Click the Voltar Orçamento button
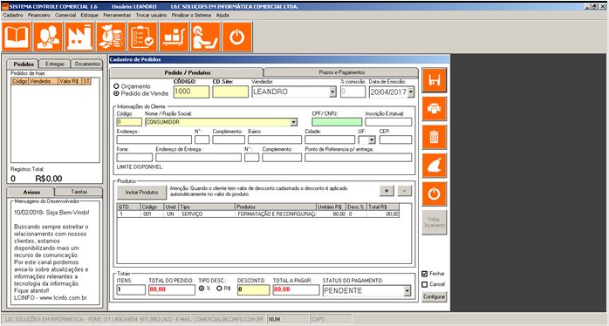This screenshot has width=609, height=326. click(x=435, y=222)
